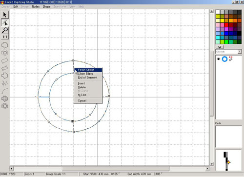This screenshot has height=177, width=244.
Task: Click the stacked mesh shape tool
Action: point(5,98)
